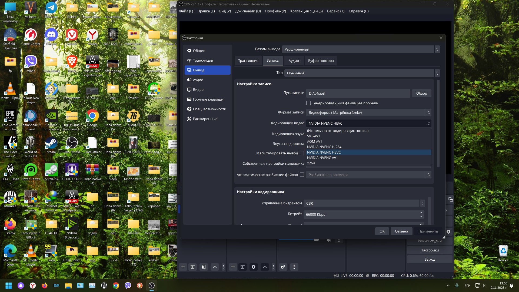Enable automatic file splitting checkbox

302,175
